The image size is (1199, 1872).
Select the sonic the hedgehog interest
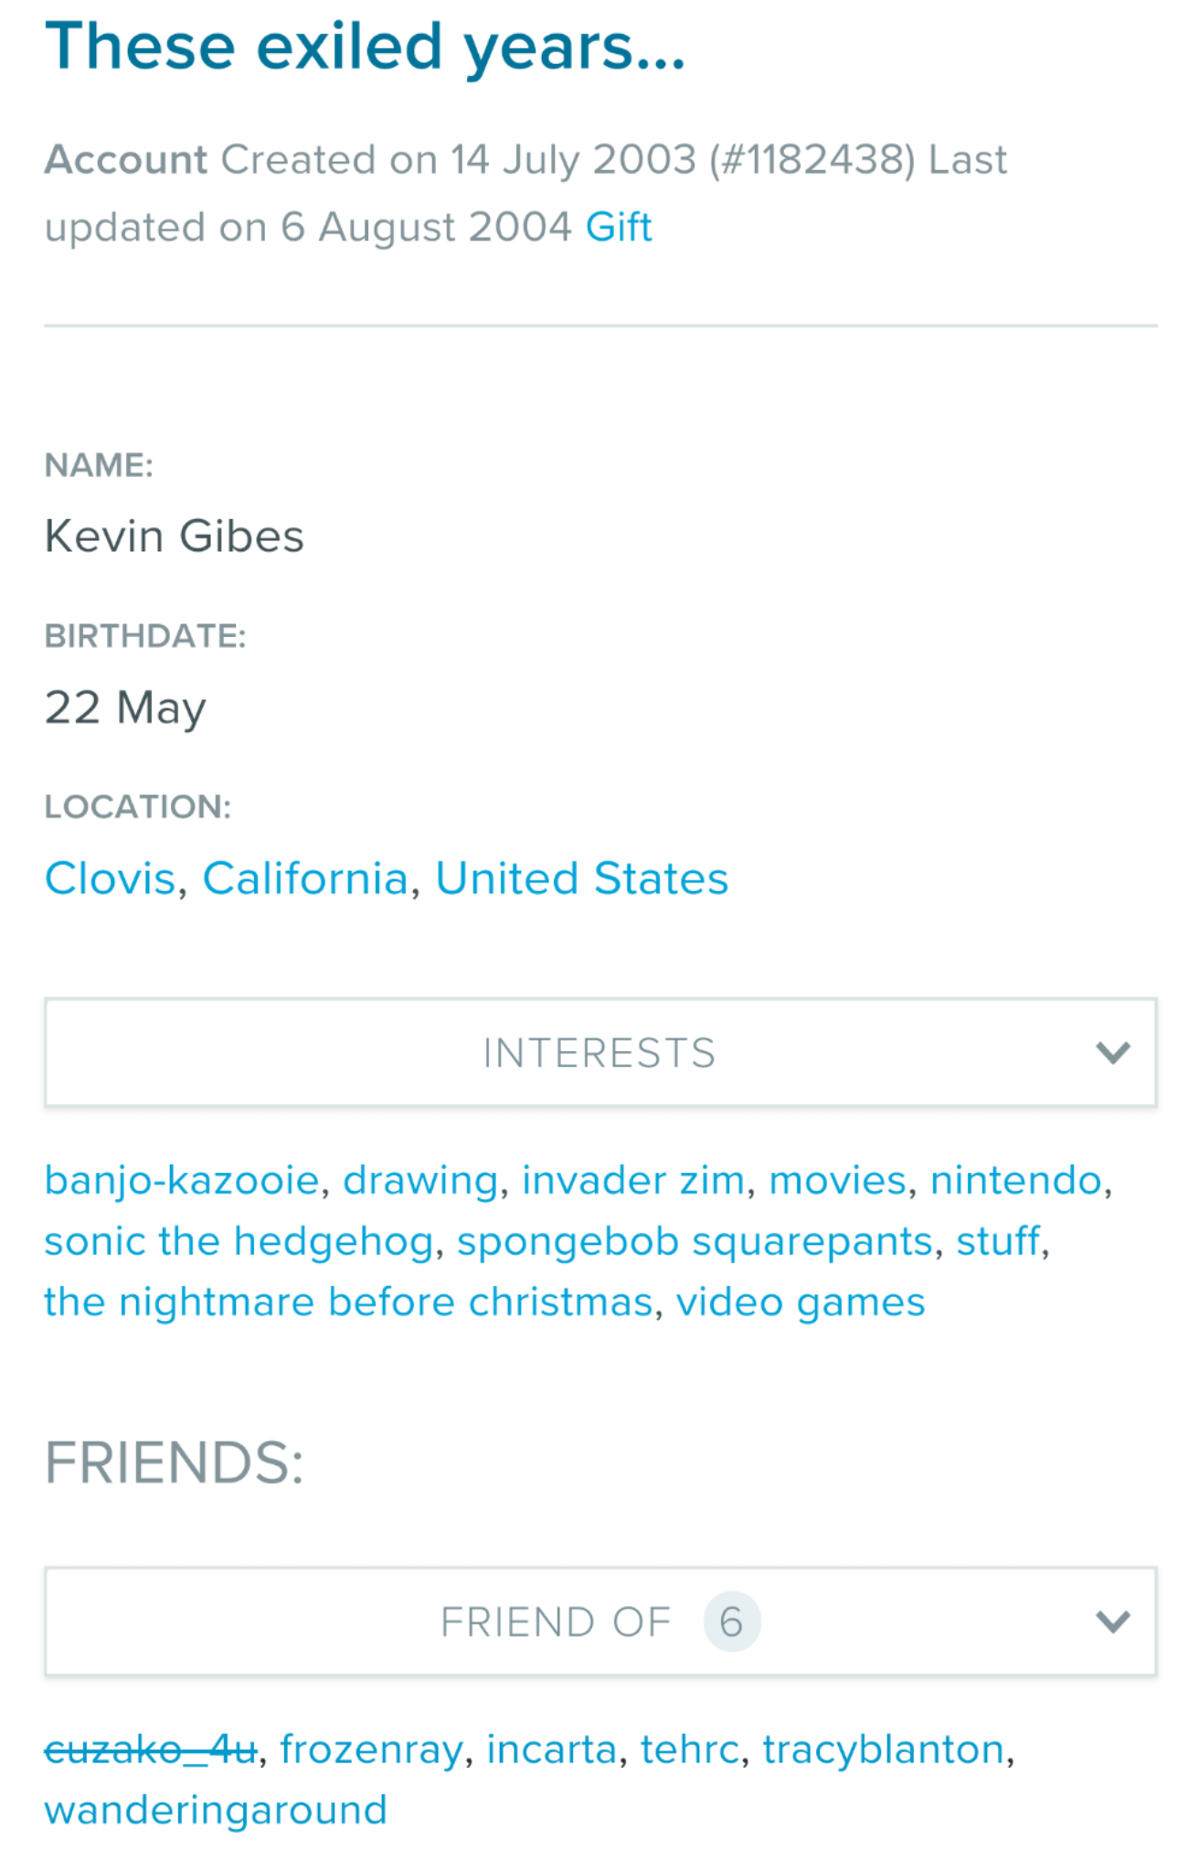[239, 1241]
